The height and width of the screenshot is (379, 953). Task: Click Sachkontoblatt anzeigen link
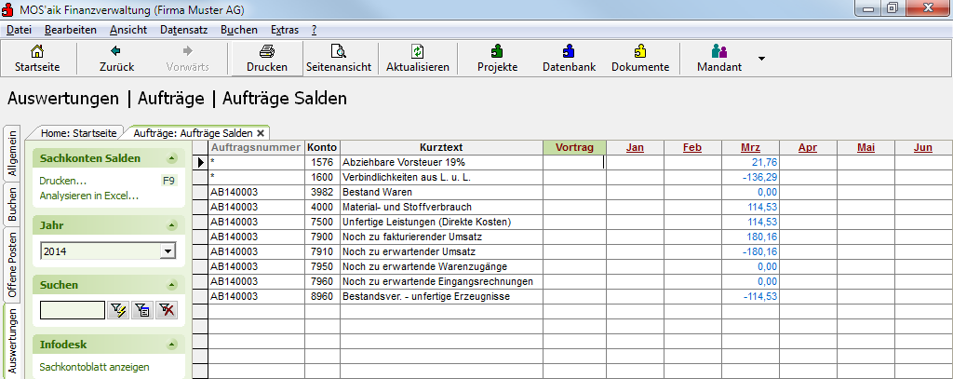94,367
